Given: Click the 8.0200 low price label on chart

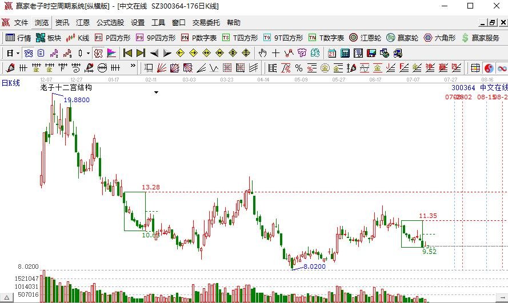Looking at the screenshot, I should (x=314, y=266).
